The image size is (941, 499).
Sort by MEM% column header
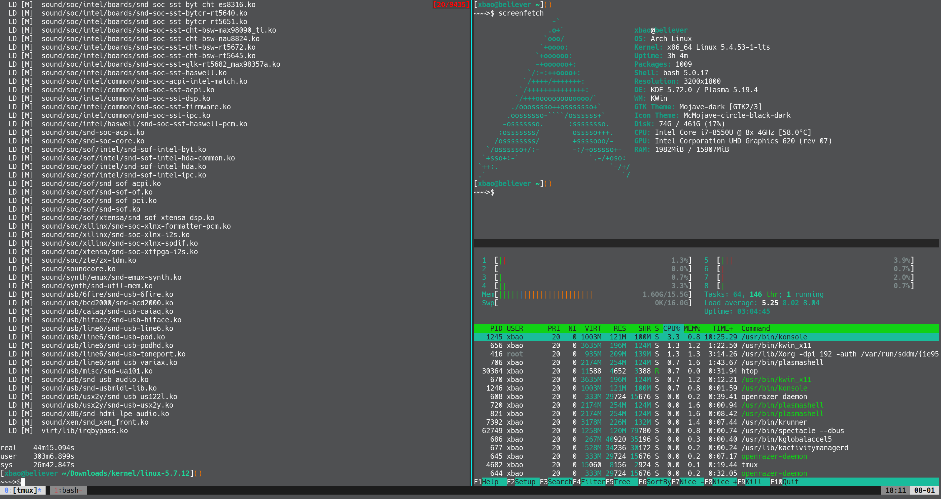point(692,329)
